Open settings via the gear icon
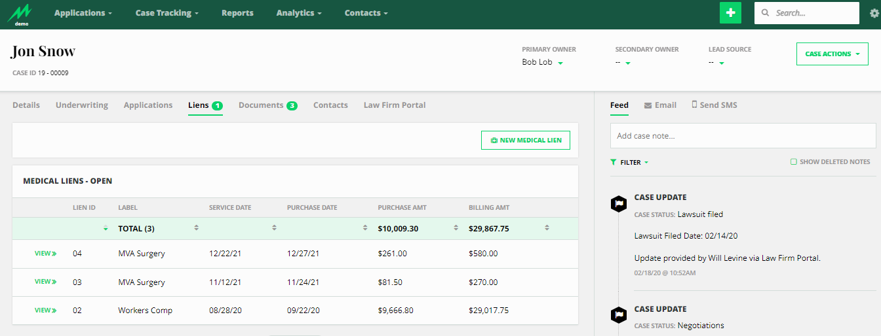Screen dimensions: 881x336 coord(874,13)
